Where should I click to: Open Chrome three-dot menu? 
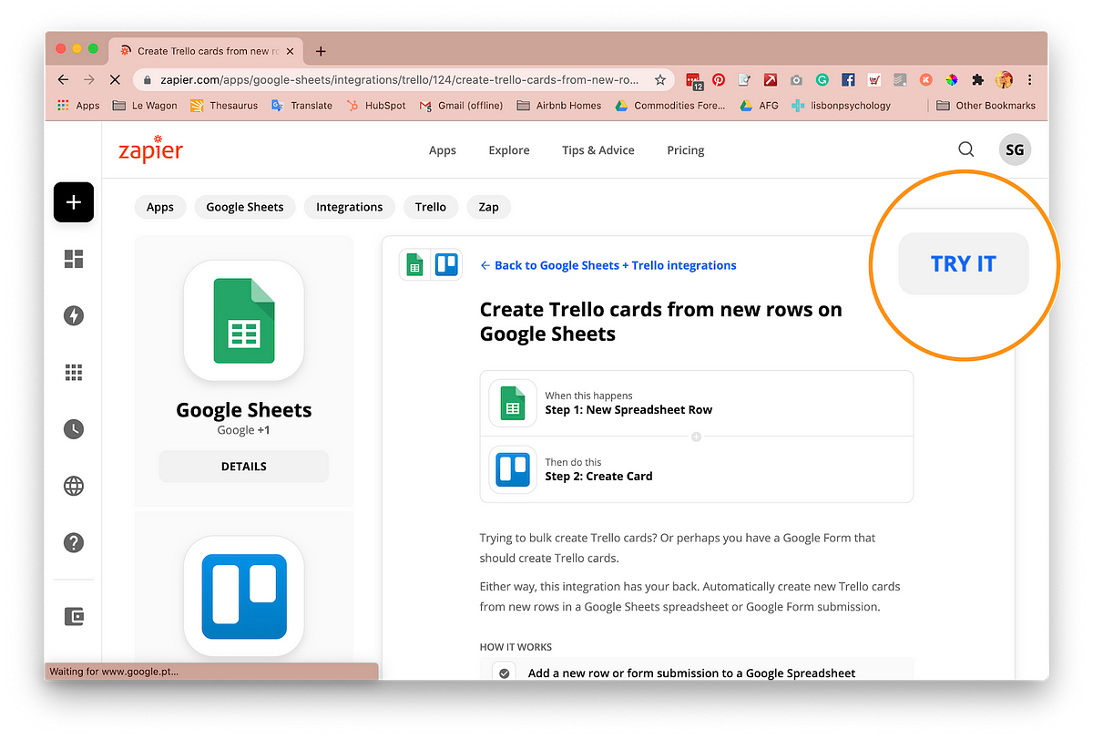coord(1030,79)
